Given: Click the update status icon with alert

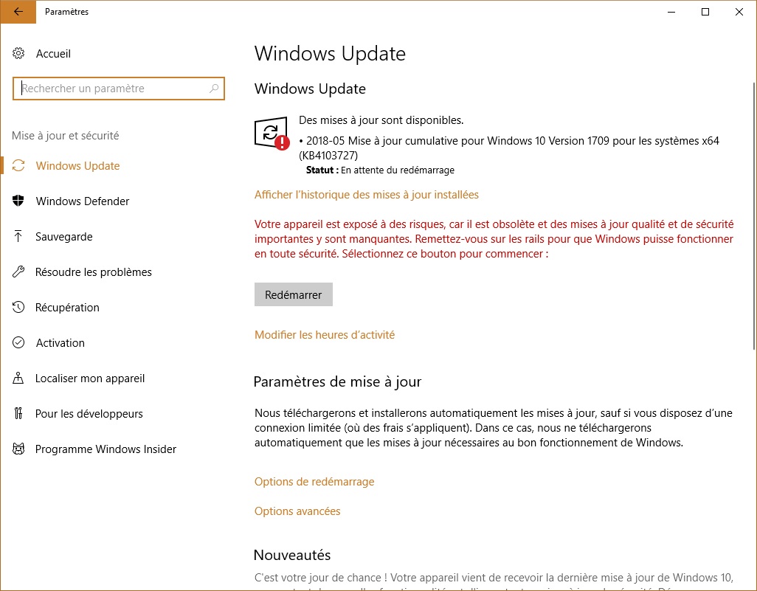Looking at the screenshot, I should coord(271,134).
